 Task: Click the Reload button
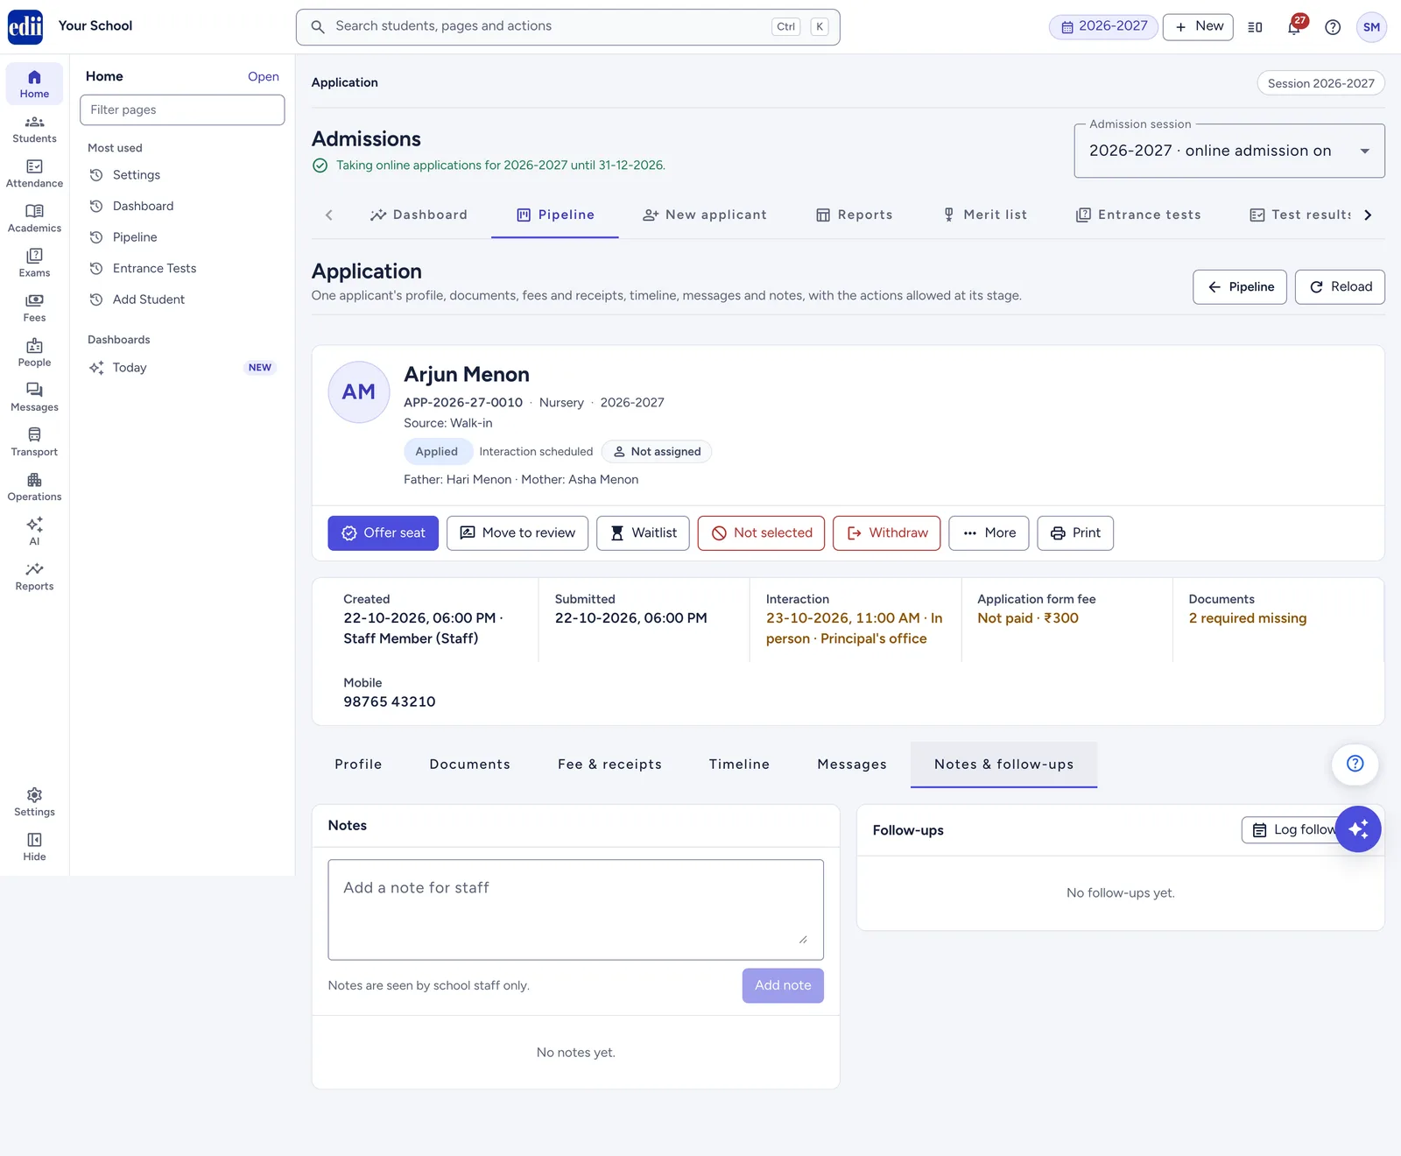click(1340, 286)
